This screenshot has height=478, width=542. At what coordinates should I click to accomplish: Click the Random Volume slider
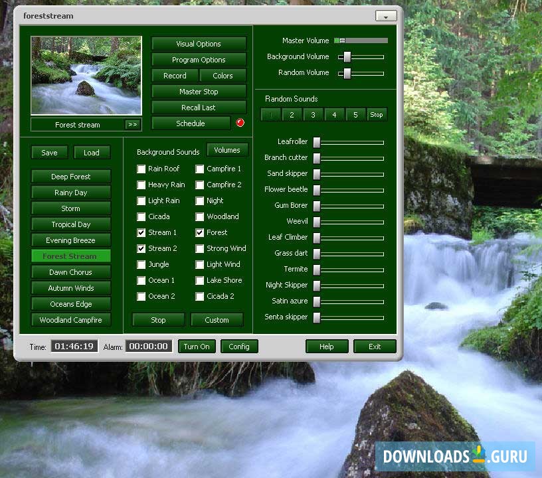[x=361, y=73]
